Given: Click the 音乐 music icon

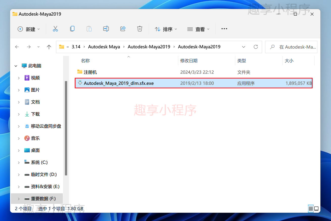Looking at the screenshot, I should point(27,138).
